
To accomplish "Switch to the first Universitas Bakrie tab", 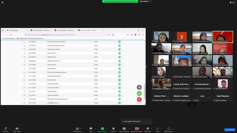I will tap(41, 30).
